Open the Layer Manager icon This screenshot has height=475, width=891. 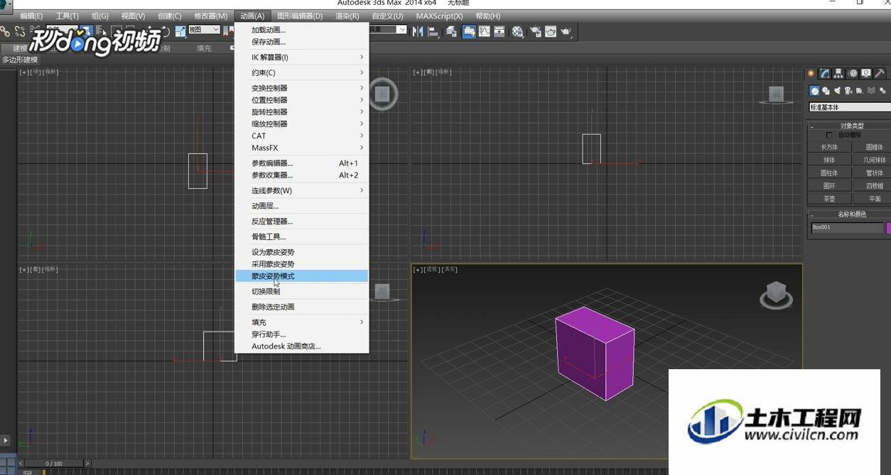451,31
